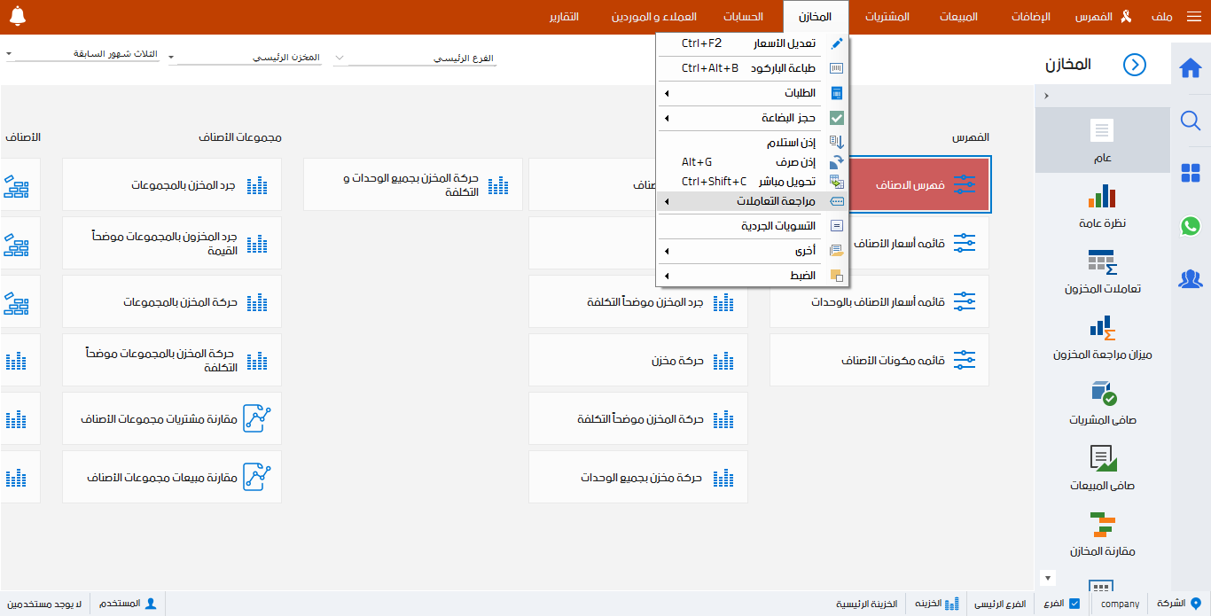Open the hamburger menu at top-right

1195,15
